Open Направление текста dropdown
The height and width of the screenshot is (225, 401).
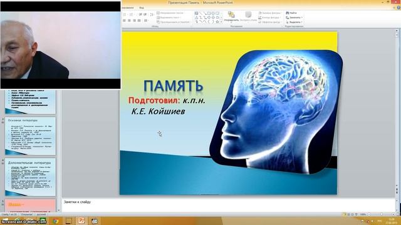pyautogui.click(x=170, y=12)
